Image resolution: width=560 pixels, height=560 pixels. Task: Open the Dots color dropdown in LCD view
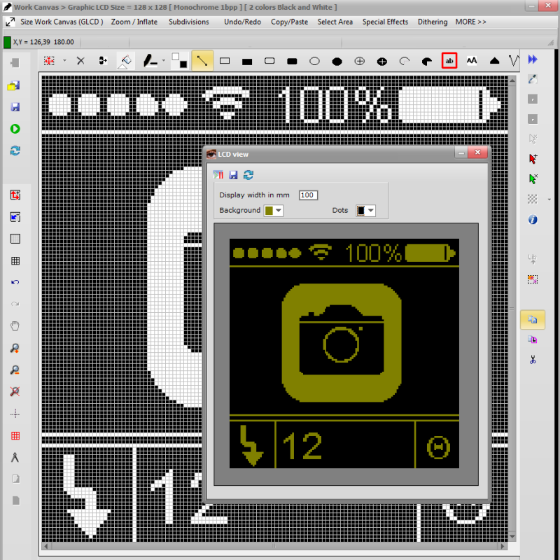tap(370, 211)
